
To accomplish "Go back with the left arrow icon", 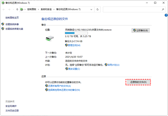I will pyautogui.click(x=4, y=9).
